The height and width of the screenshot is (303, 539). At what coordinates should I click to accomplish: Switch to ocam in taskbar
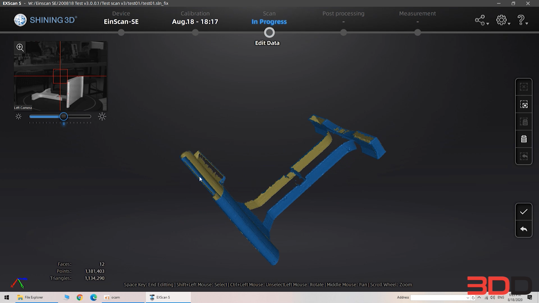(x=123, y=297)
